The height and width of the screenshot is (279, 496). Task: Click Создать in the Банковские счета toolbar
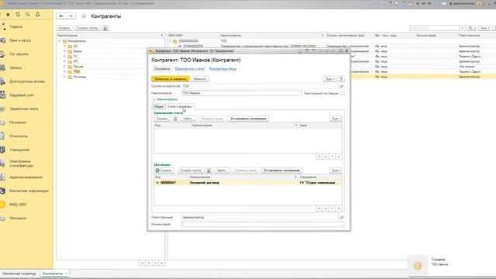point(162,119)
